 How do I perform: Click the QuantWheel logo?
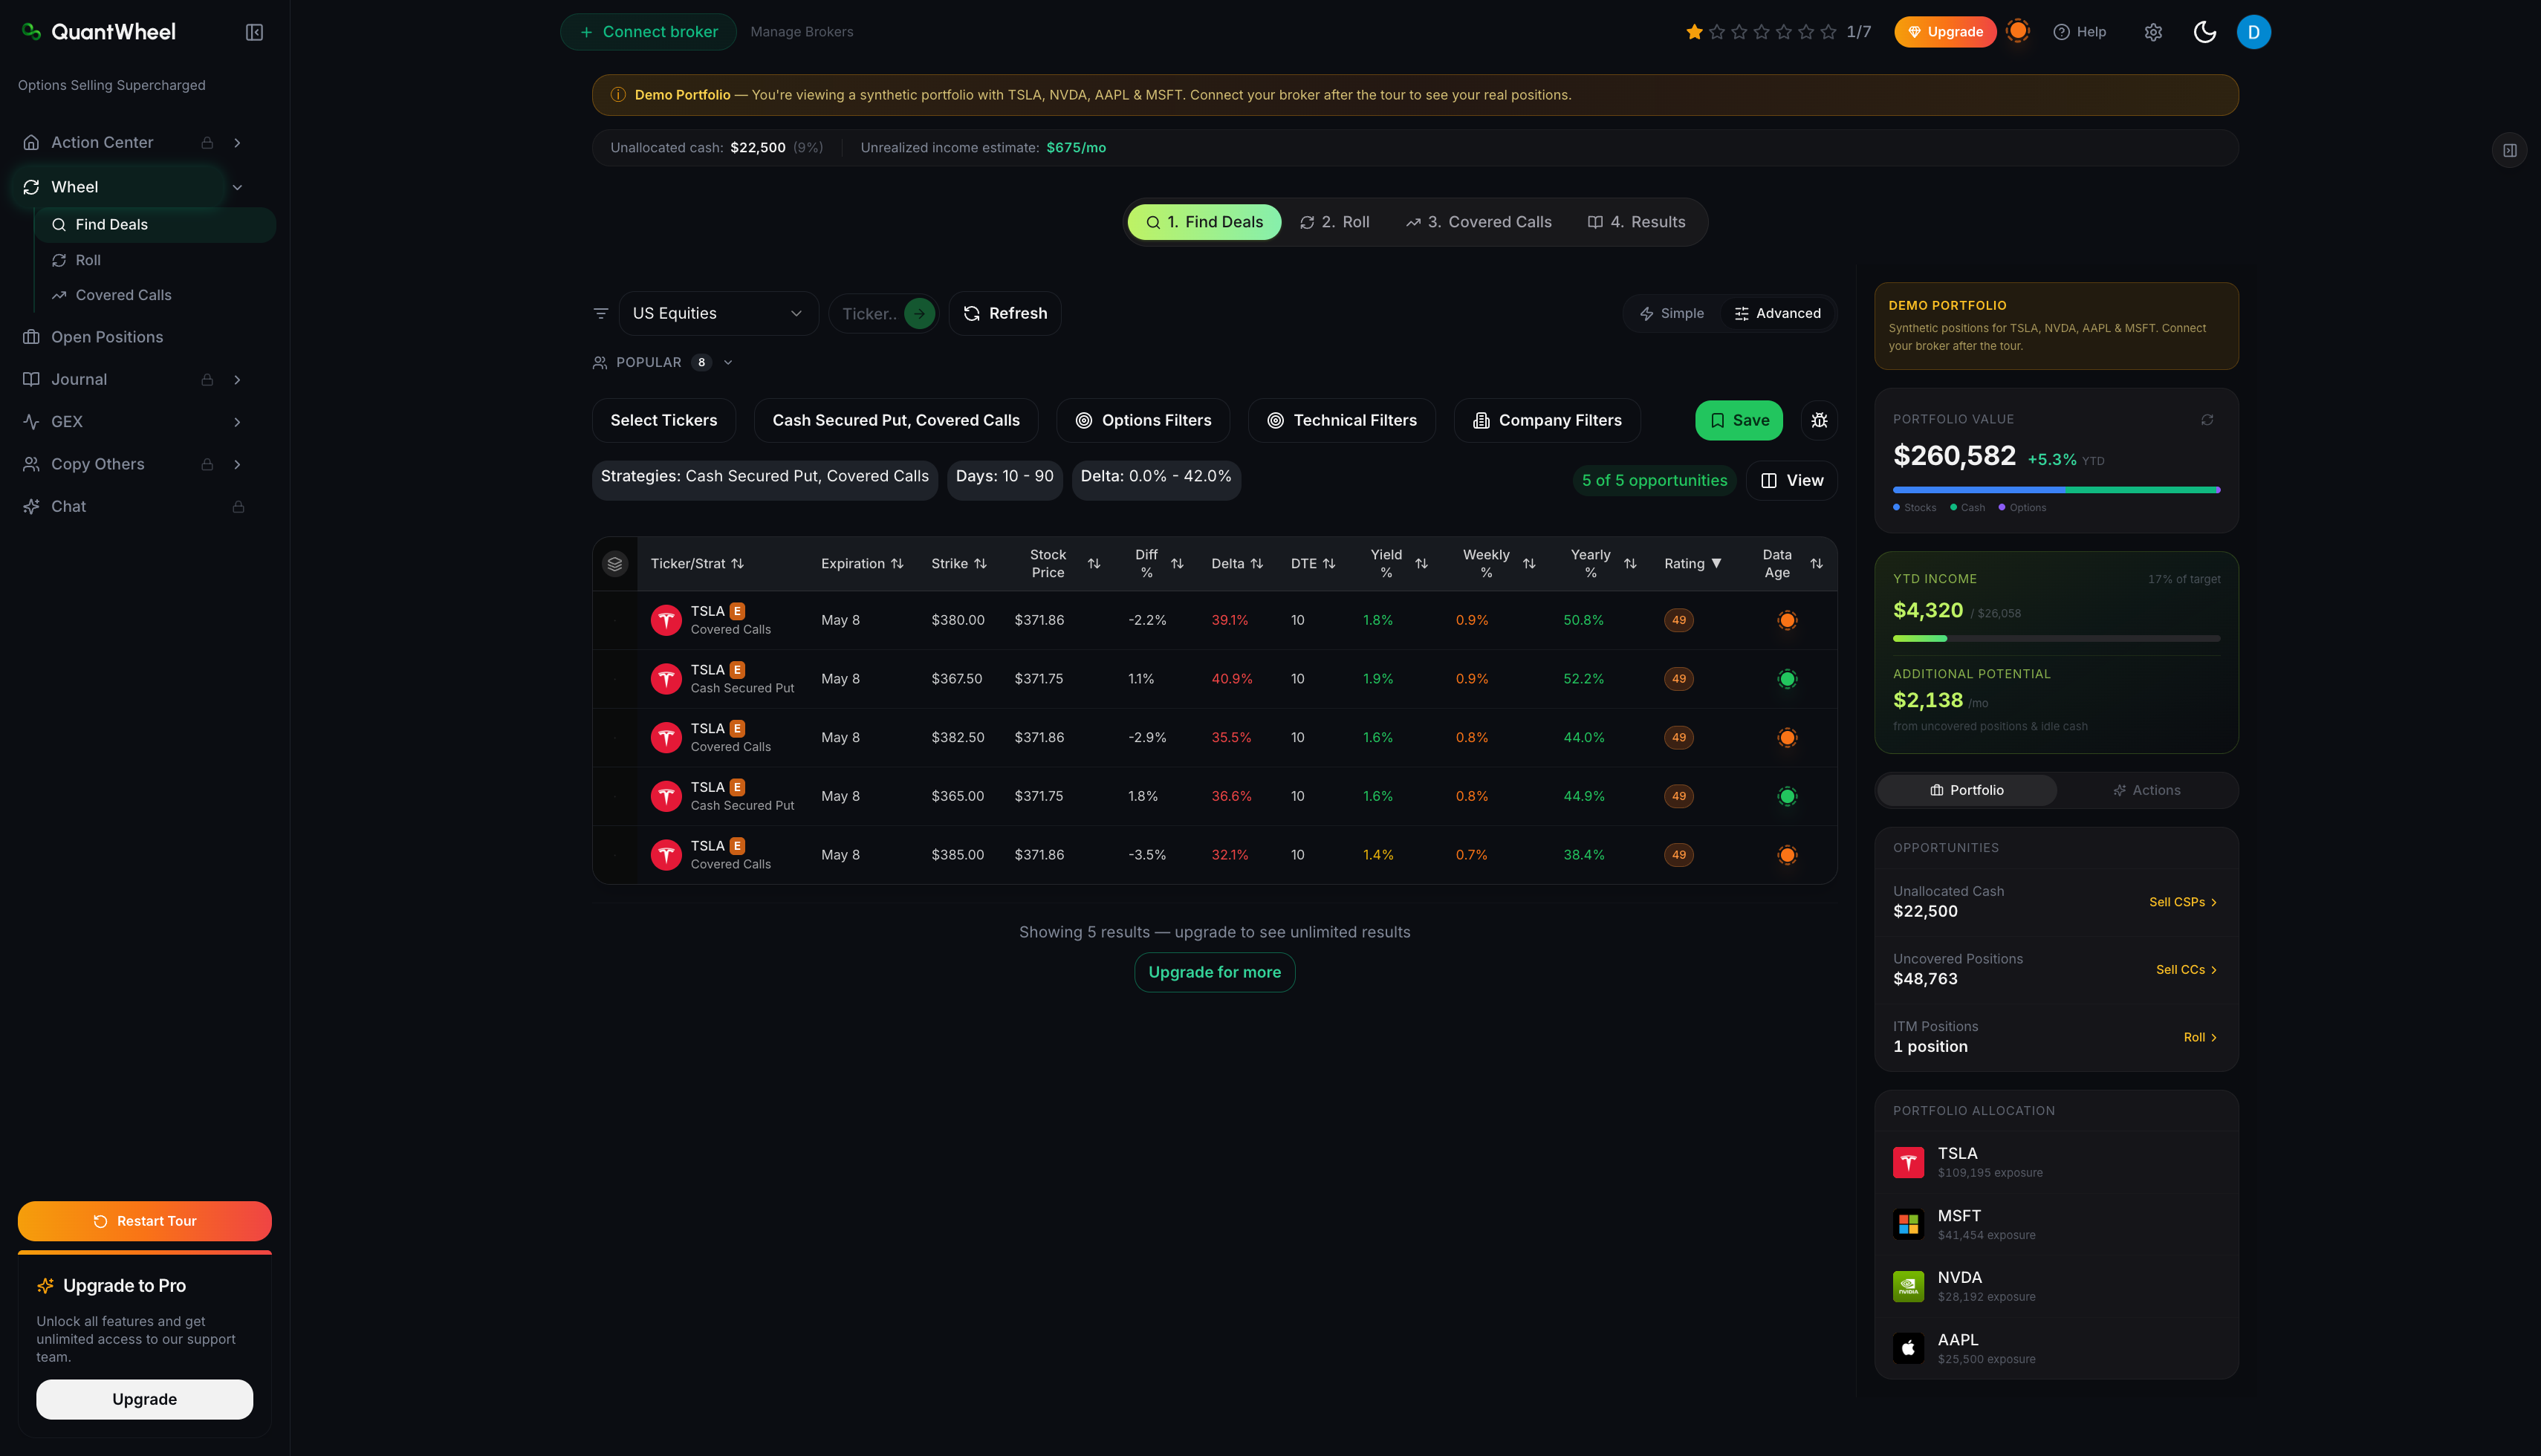(99, 32)
